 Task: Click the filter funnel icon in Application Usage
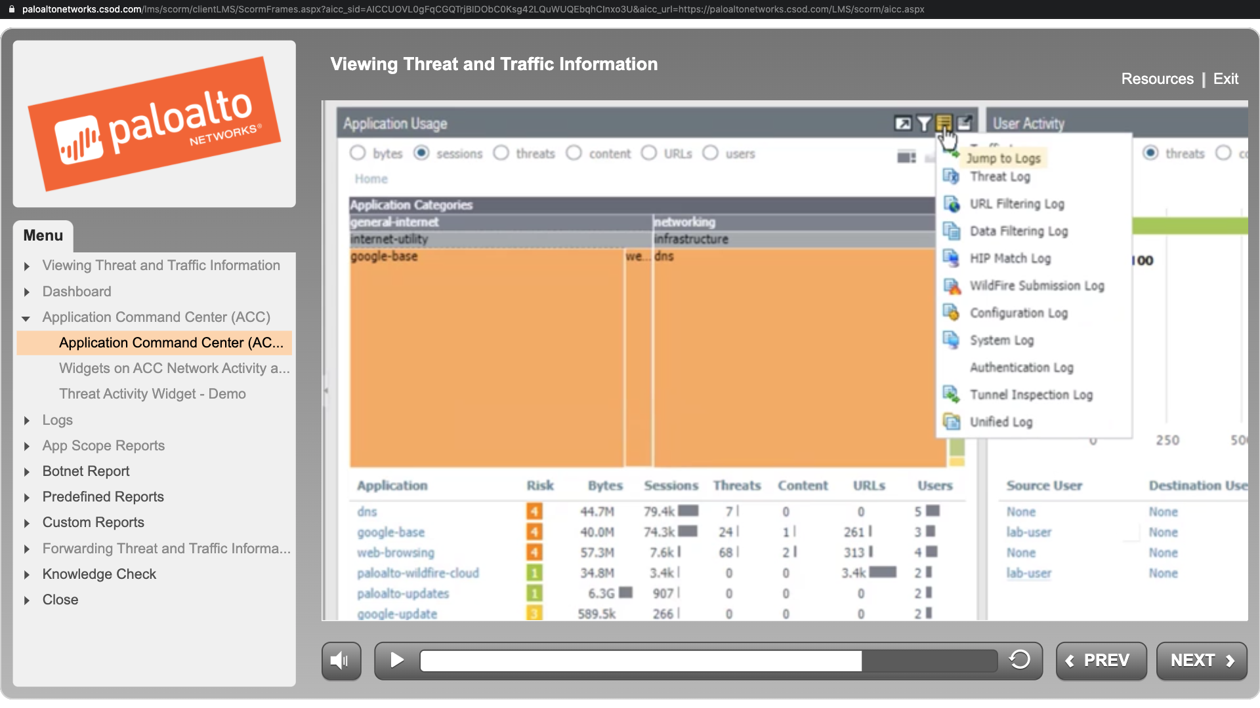(x=923, y=123)
